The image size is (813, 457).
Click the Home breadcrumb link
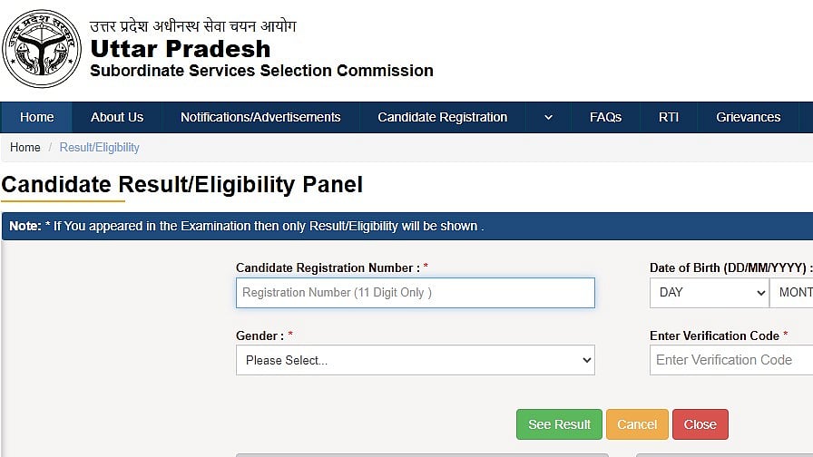tap(25, 147)
